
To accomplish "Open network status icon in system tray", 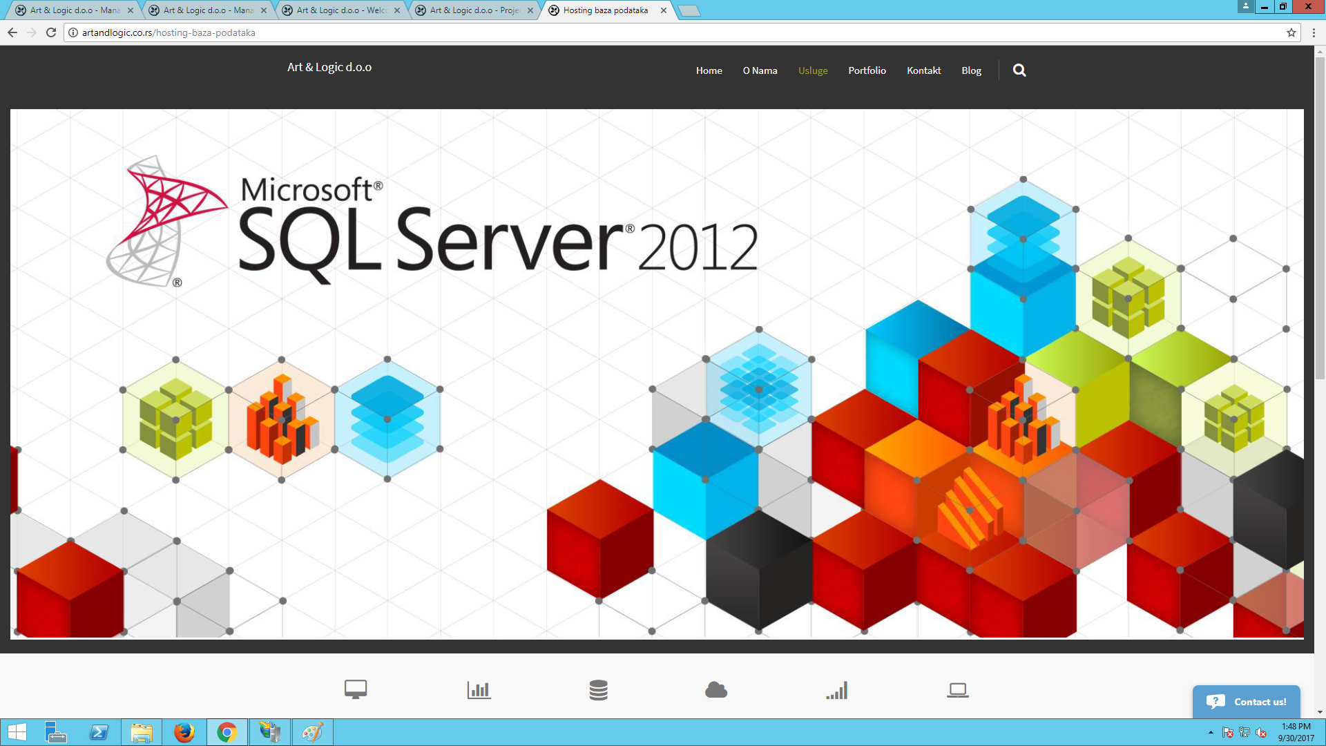I will tap(1245, 732).
